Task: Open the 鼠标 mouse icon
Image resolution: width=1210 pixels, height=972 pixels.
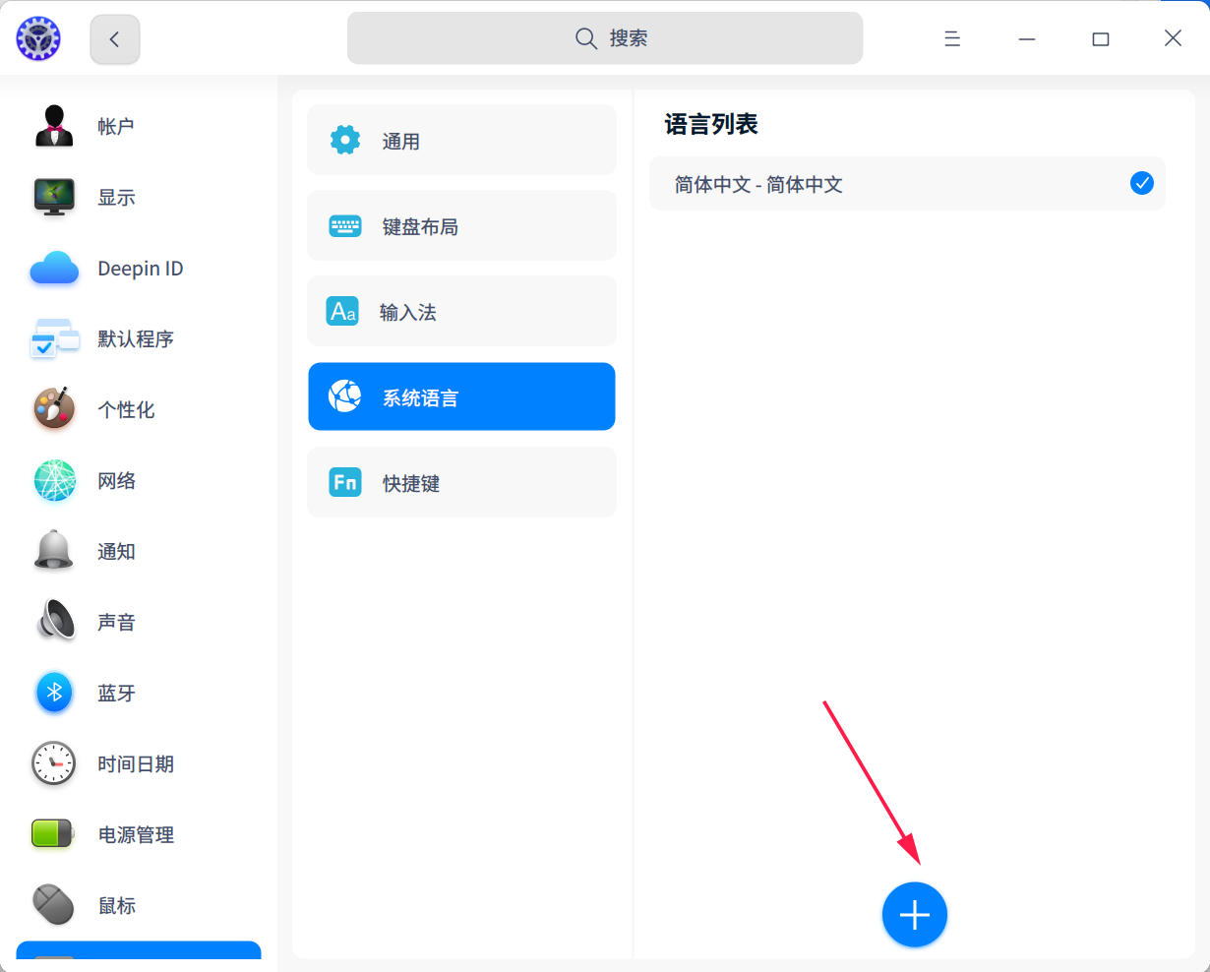Action: tap(54, 905)
